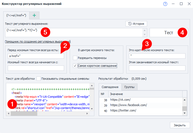The image size is (193, 133).
Task: Toggle 'Самое короткое совпадение' checkbox
Action: pos(75,65)
